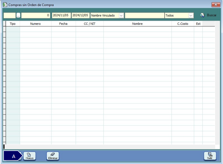Click the Buscar search icon
The image size is (223, 164).
(202, 15)
